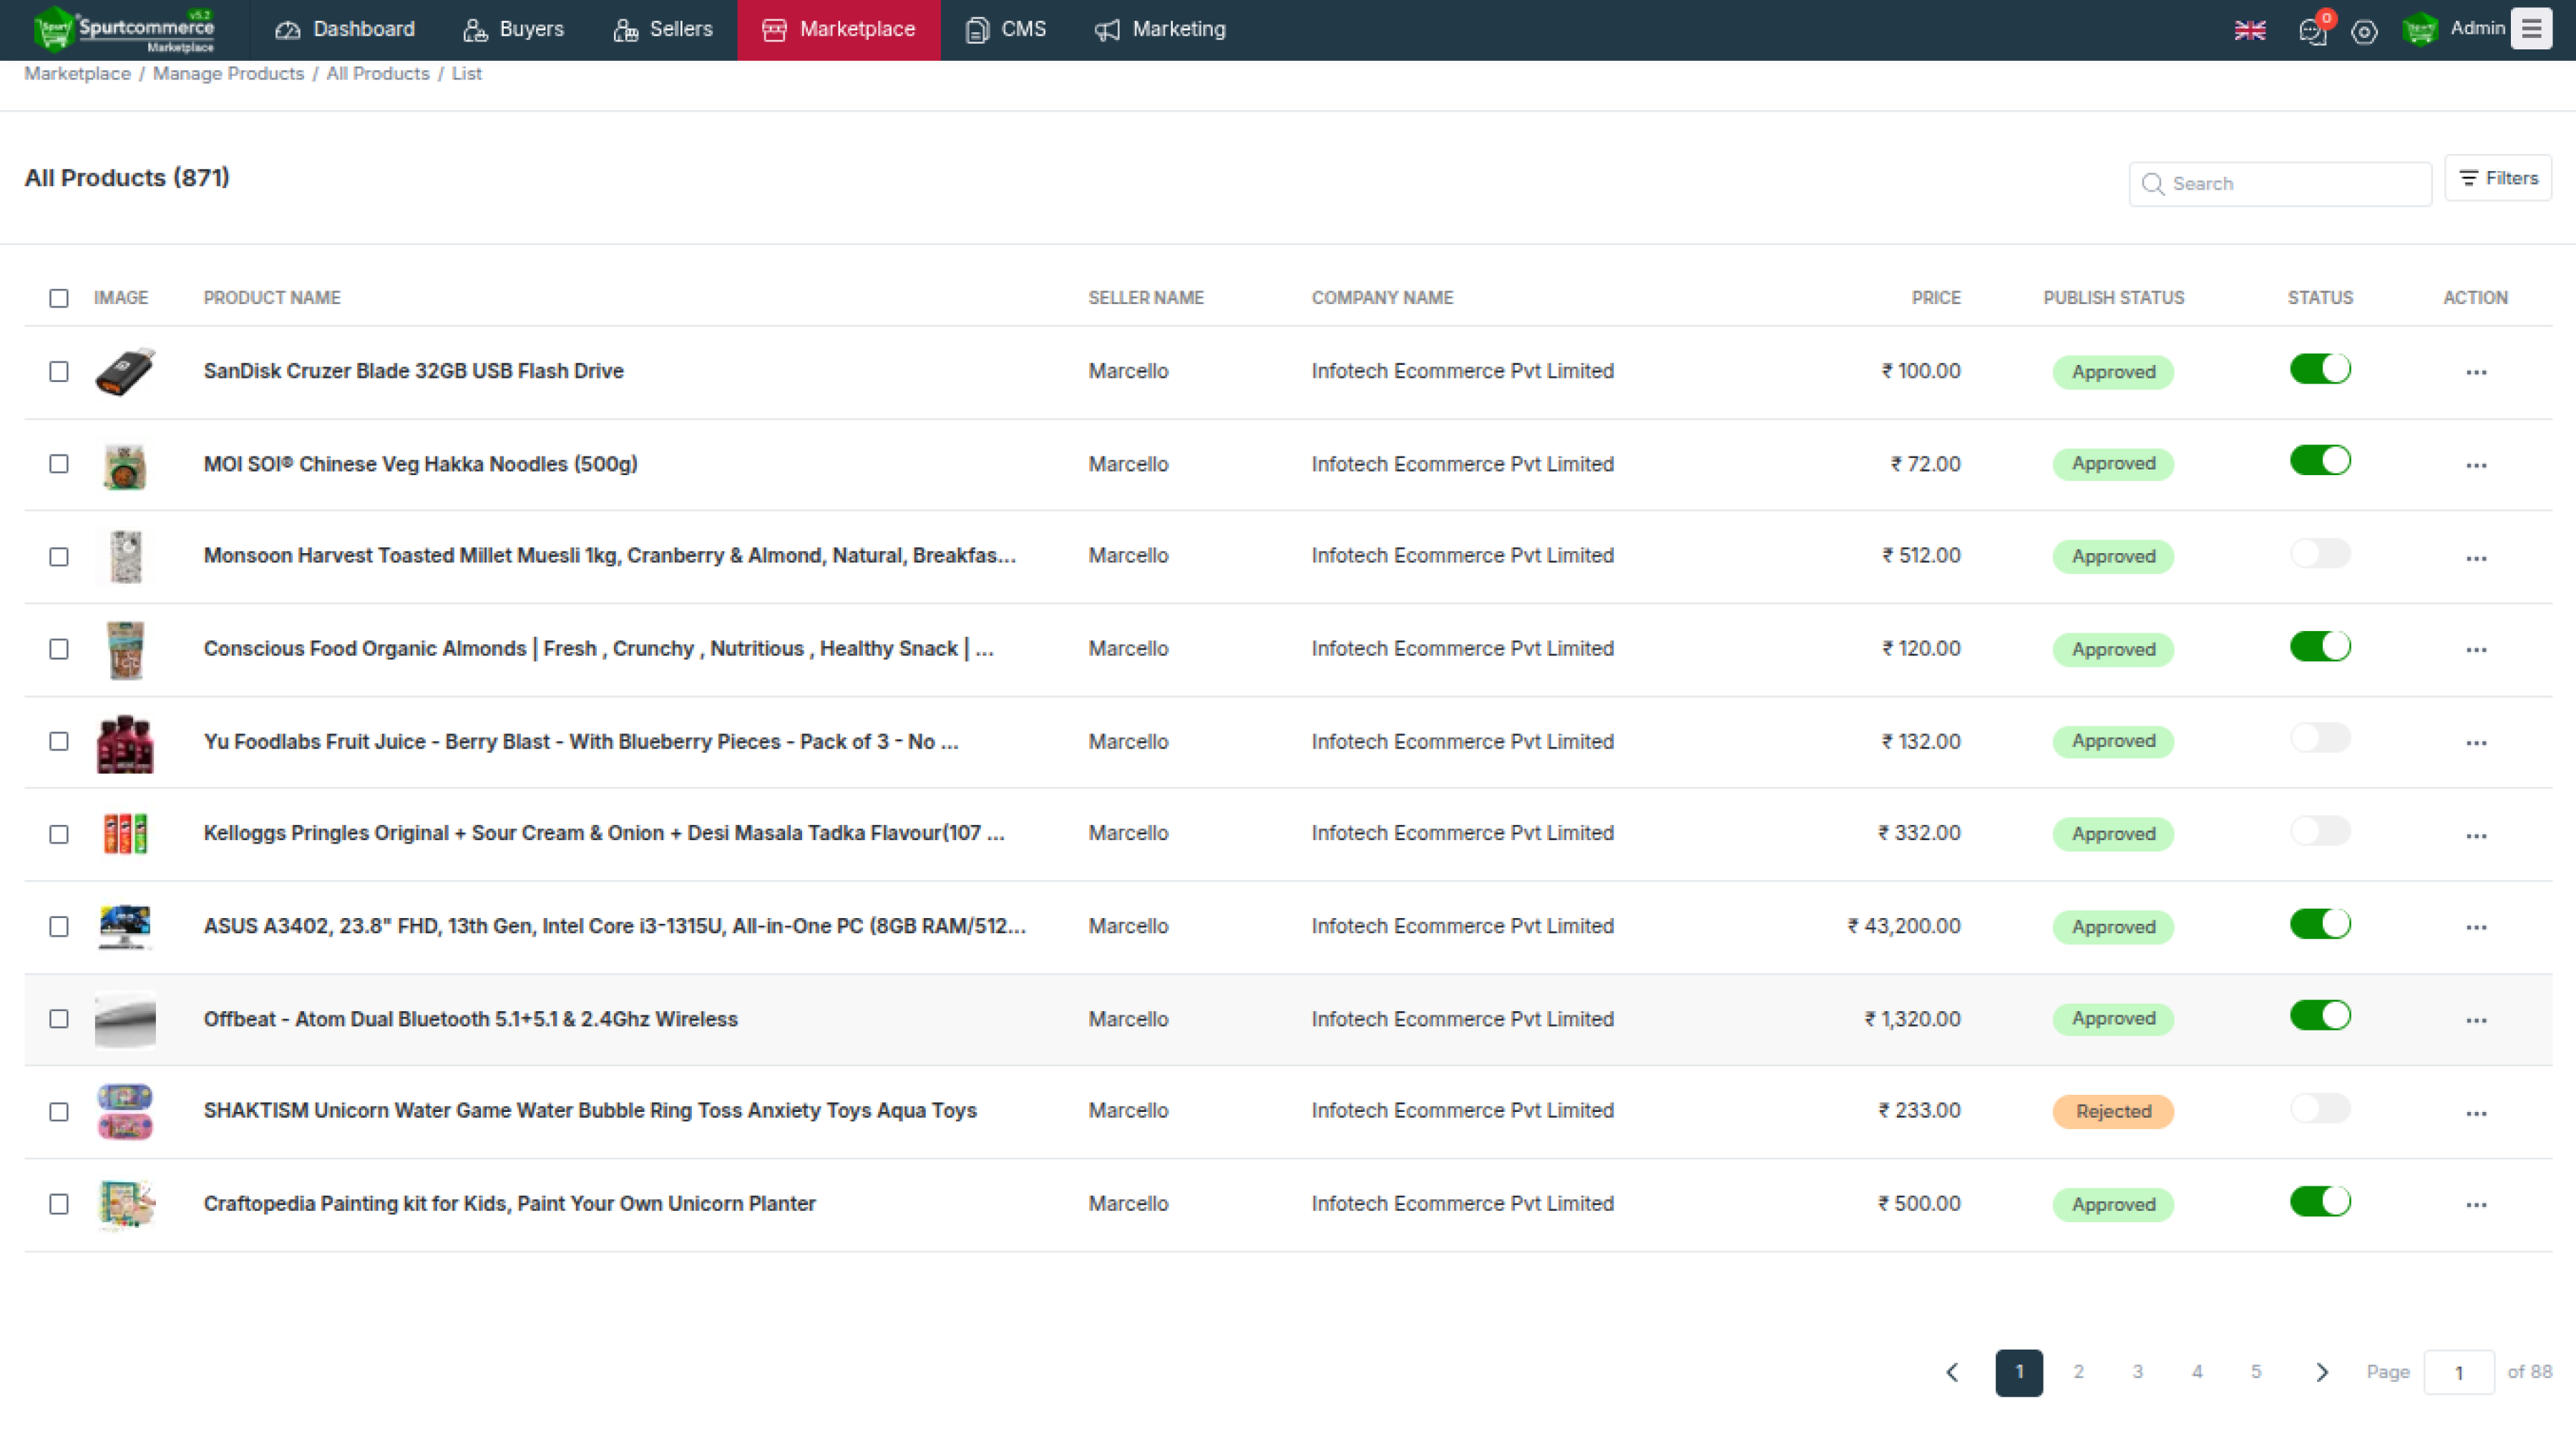
Task: Open actions menu for Kelloggs Pringles
Action: coord(2476,835)
